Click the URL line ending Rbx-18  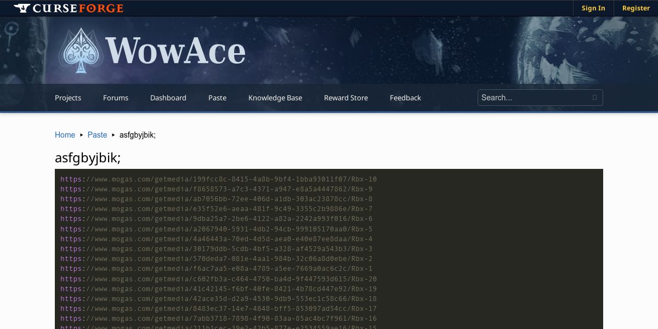point(218,299)
